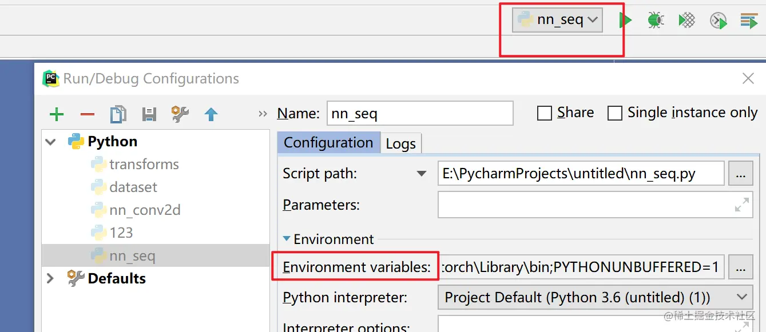
Task: Enable the Share checkbox
Action: (544, 113)
